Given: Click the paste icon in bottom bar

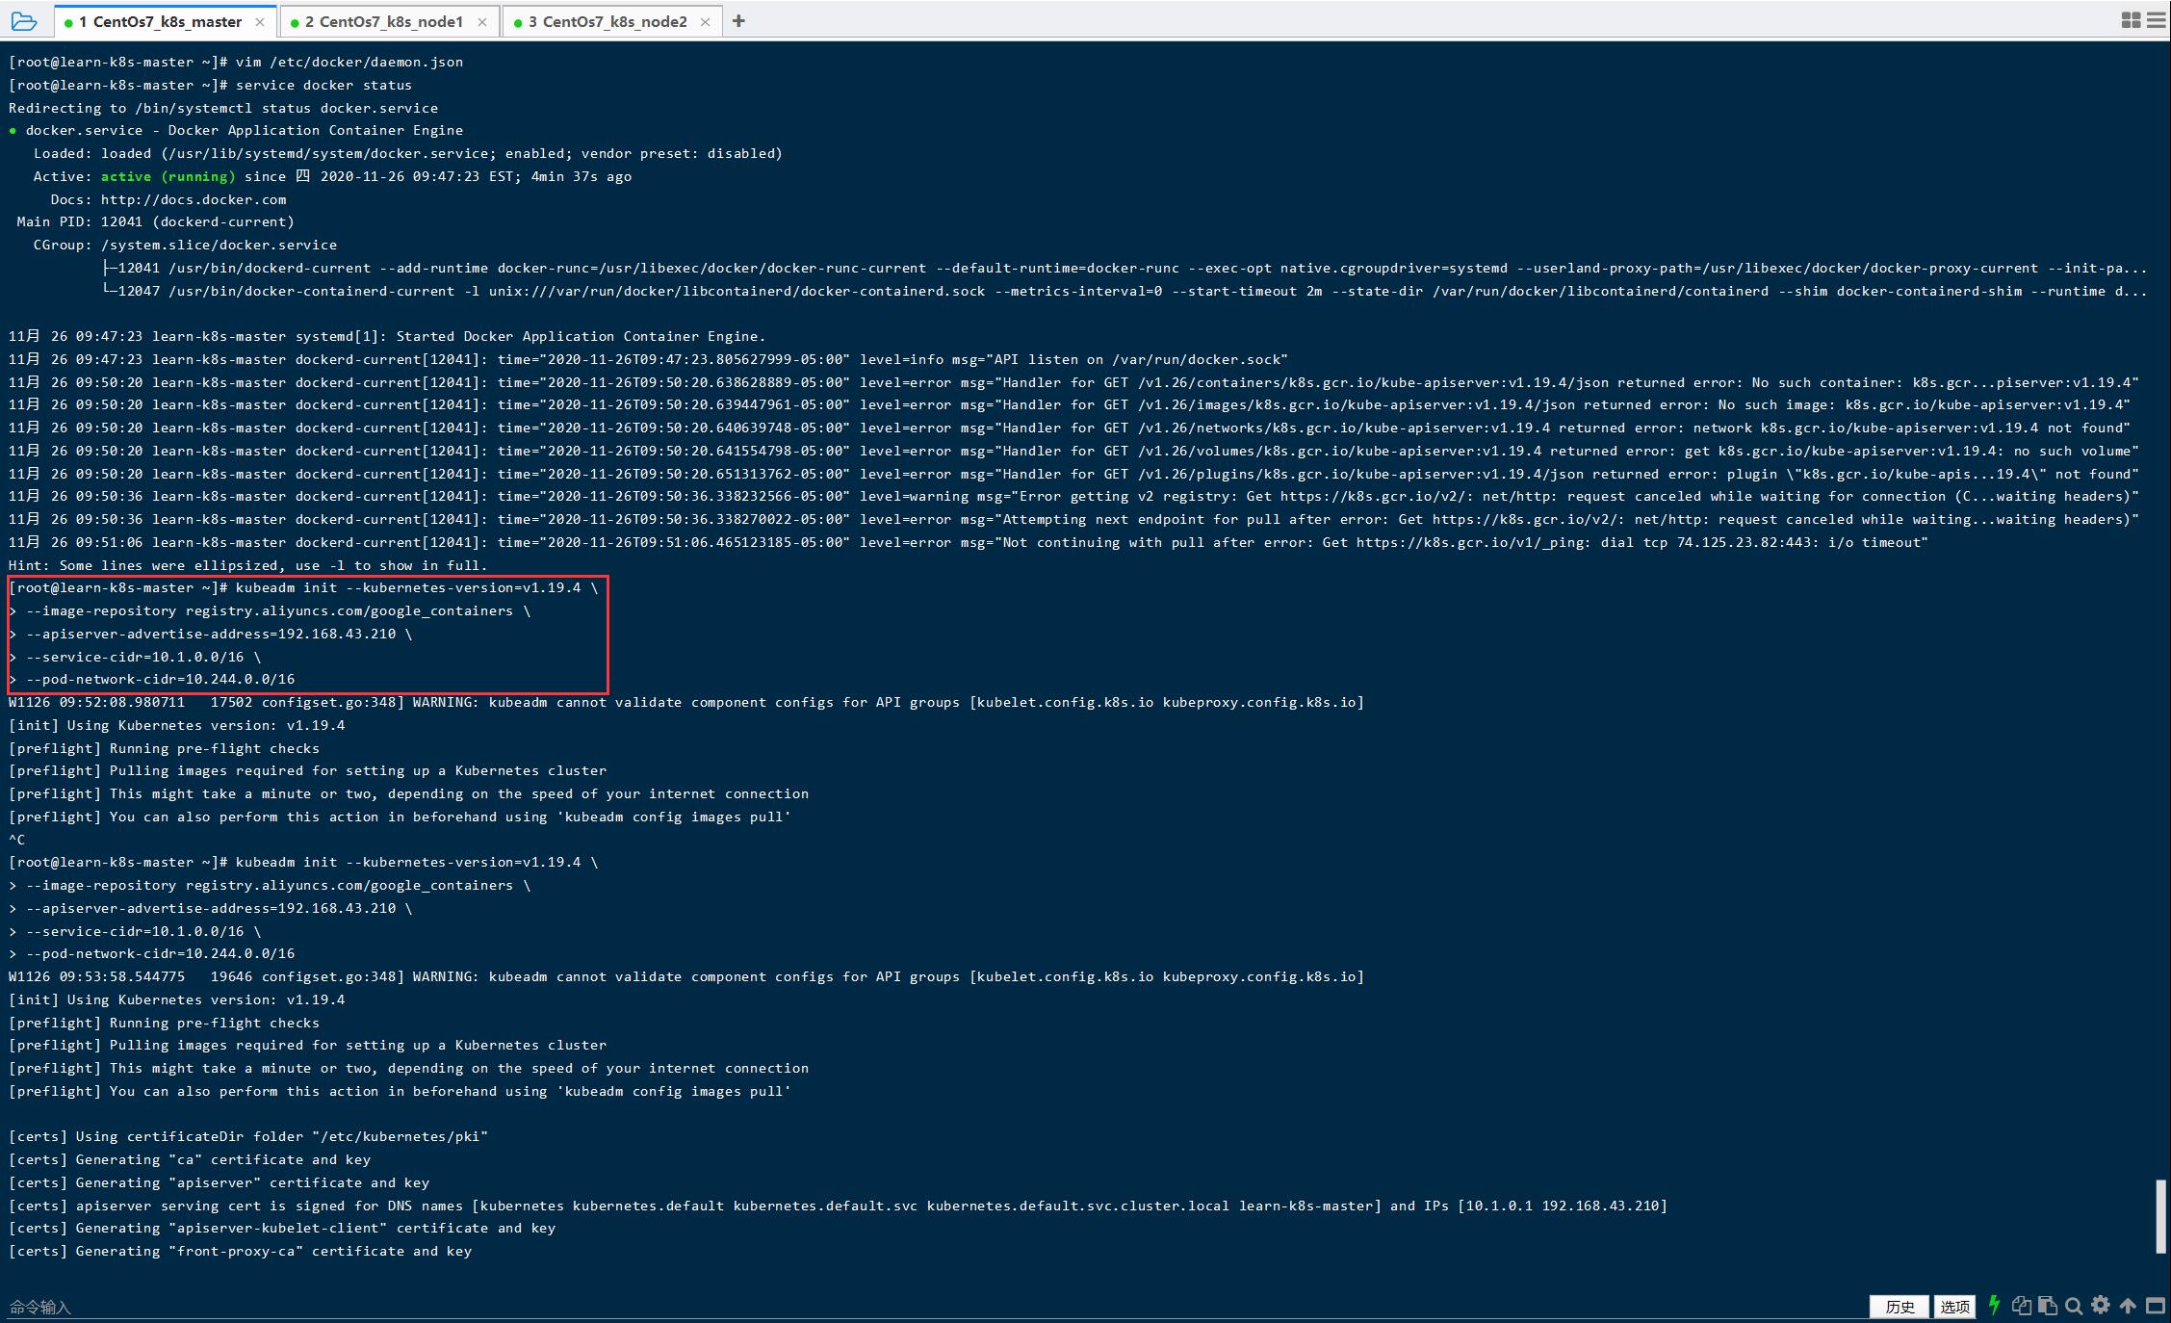Looking at the screenshot, I should pos(2047,1306).
